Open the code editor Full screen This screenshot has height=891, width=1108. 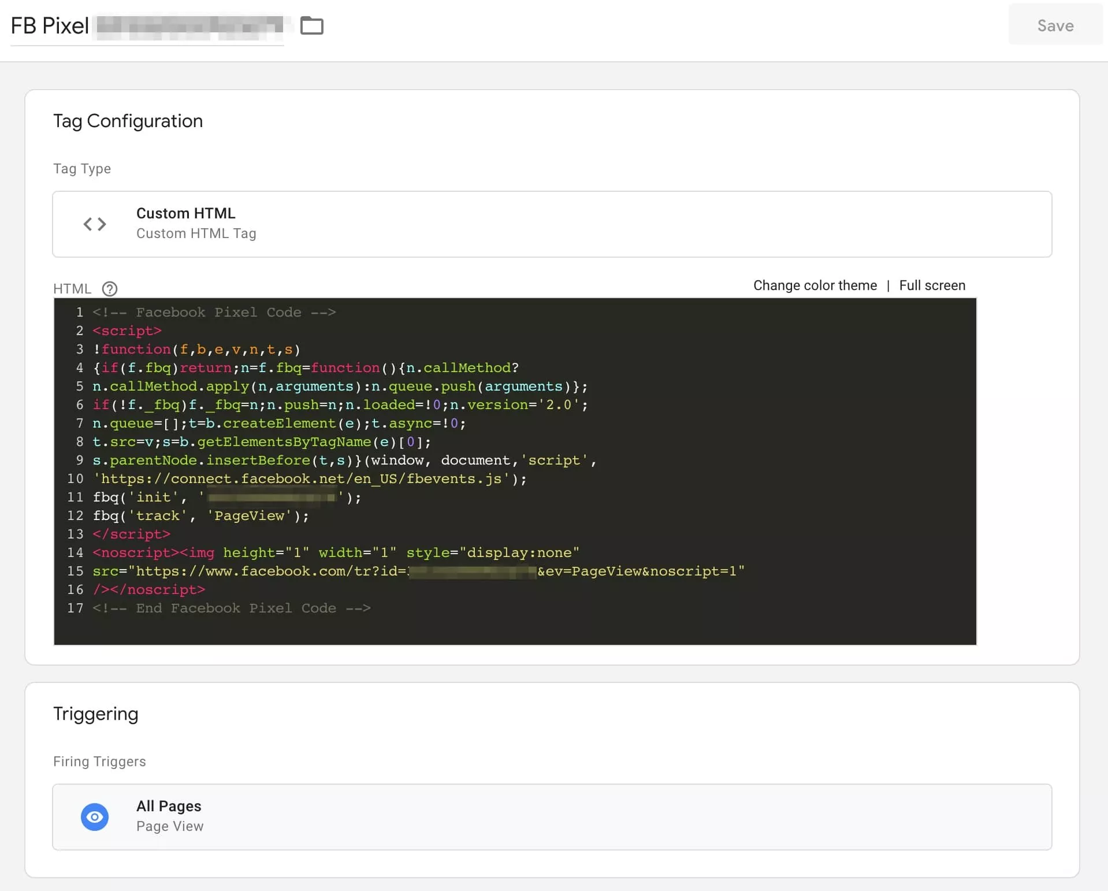(x=932, y=285)
